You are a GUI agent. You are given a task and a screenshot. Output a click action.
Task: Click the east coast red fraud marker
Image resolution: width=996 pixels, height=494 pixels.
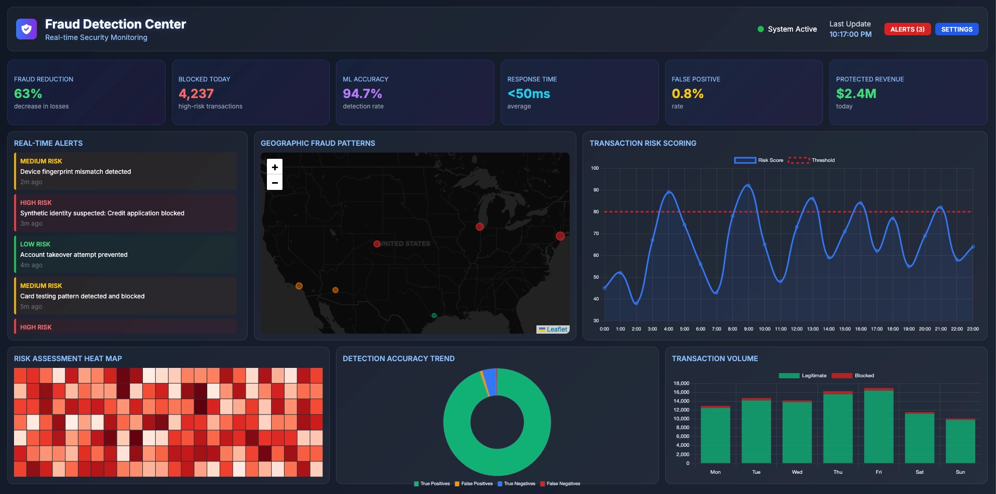point(560,236)
